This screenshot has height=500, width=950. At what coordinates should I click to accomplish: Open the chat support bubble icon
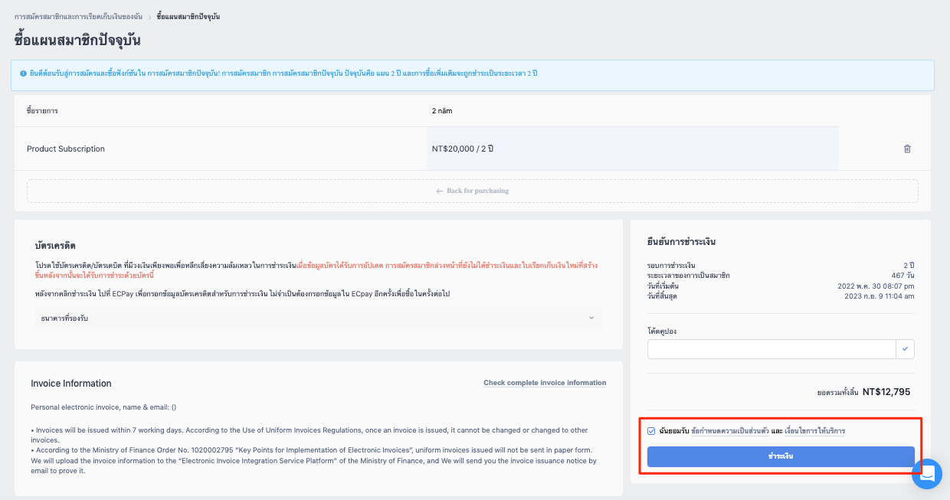[x=927, y=475]
